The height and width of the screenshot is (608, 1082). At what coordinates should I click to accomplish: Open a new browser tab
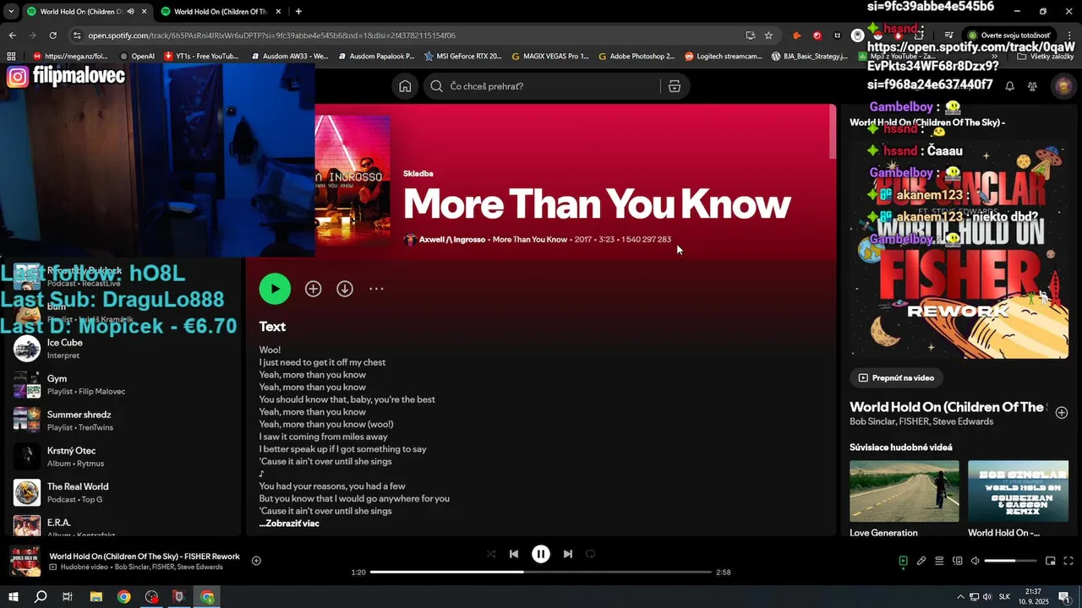[298, 12]
